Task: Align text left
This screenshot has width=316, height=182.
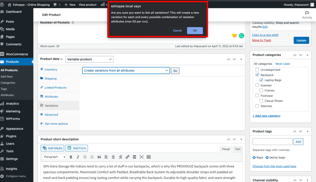Action: coord(106,157)
